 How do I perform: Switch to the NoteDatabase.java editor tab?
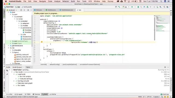tap(67, 10)
